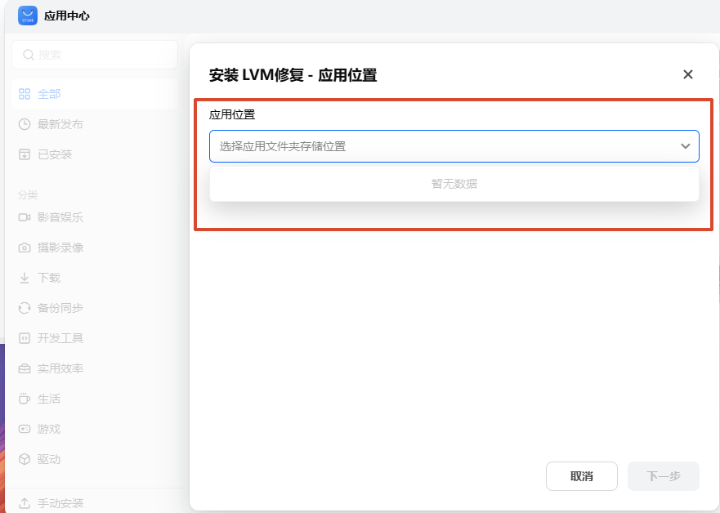Click the search magnifier icon
Image resolution: width=720 pixels, height=513 pixels.
(x=29, y=55)
